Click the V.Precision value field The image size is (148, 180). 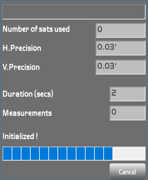[121, 67]
